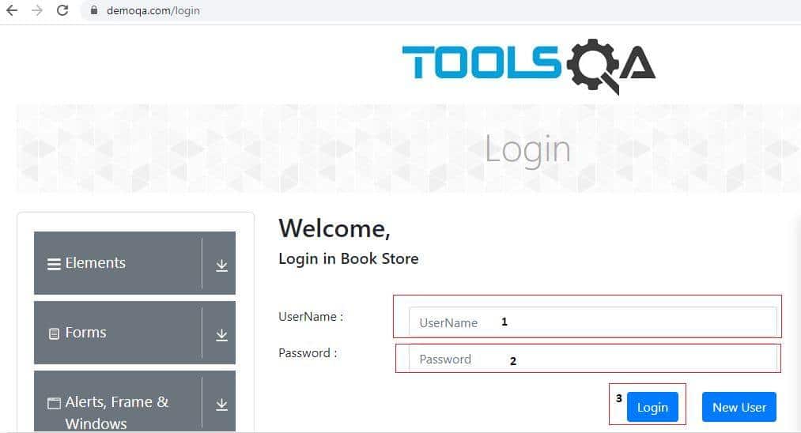Click the lock icon in address bar
Image resolution: width=801 pixels, height=433 pixels.
click(x=94, y=10)
